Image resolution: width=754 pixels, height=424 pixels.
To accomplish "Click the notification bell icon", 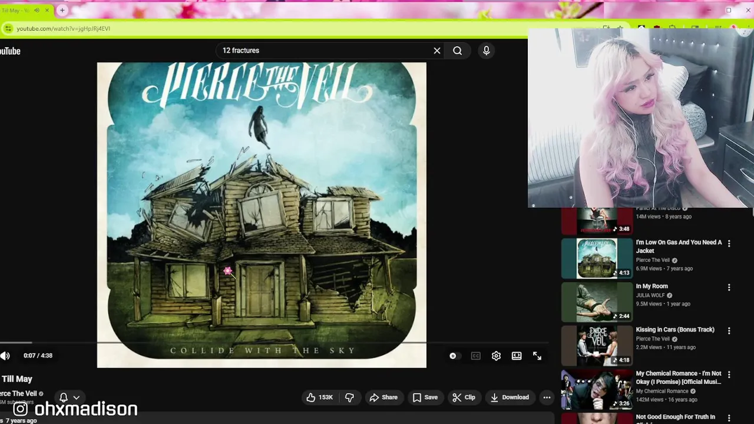I will pyautogui.click(x=64, y=397).
